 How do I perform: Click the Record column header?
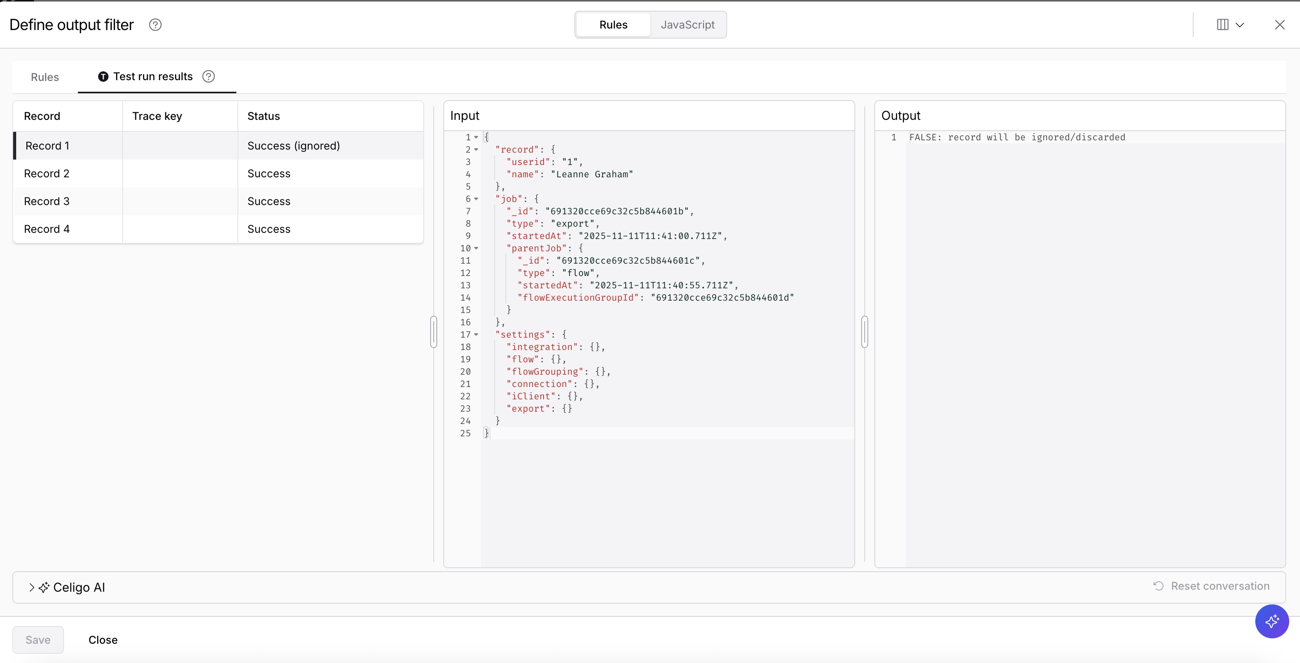tap(67, 116)
